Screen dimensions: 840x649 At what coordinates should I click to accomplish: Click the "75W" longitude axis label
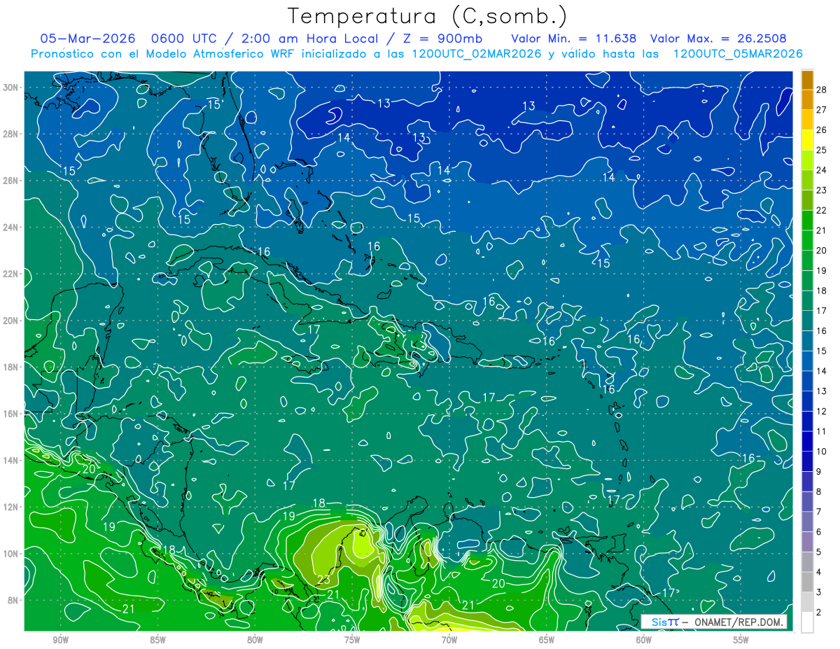coord(352,640)
